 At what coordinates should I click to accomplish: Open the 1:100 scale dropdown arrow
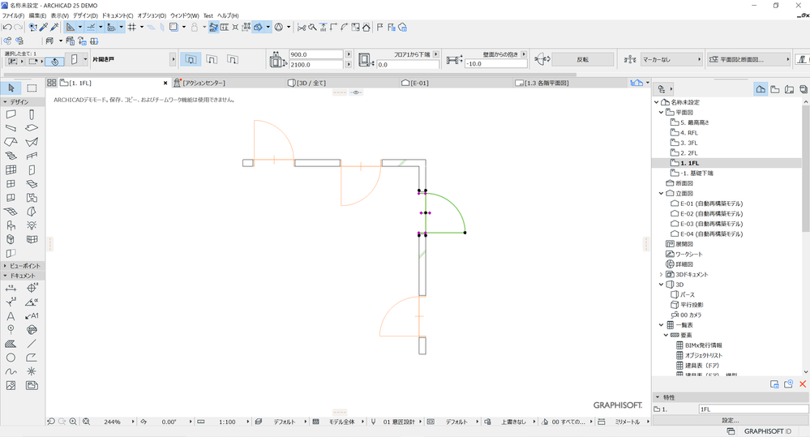pyautogui.click(x=248, y=422)
